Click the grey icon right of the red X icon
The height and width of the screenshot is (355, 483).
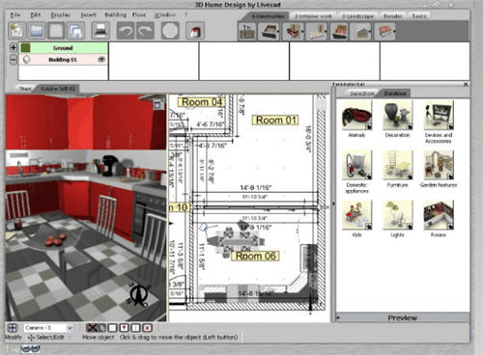click(x=101, y=328)
